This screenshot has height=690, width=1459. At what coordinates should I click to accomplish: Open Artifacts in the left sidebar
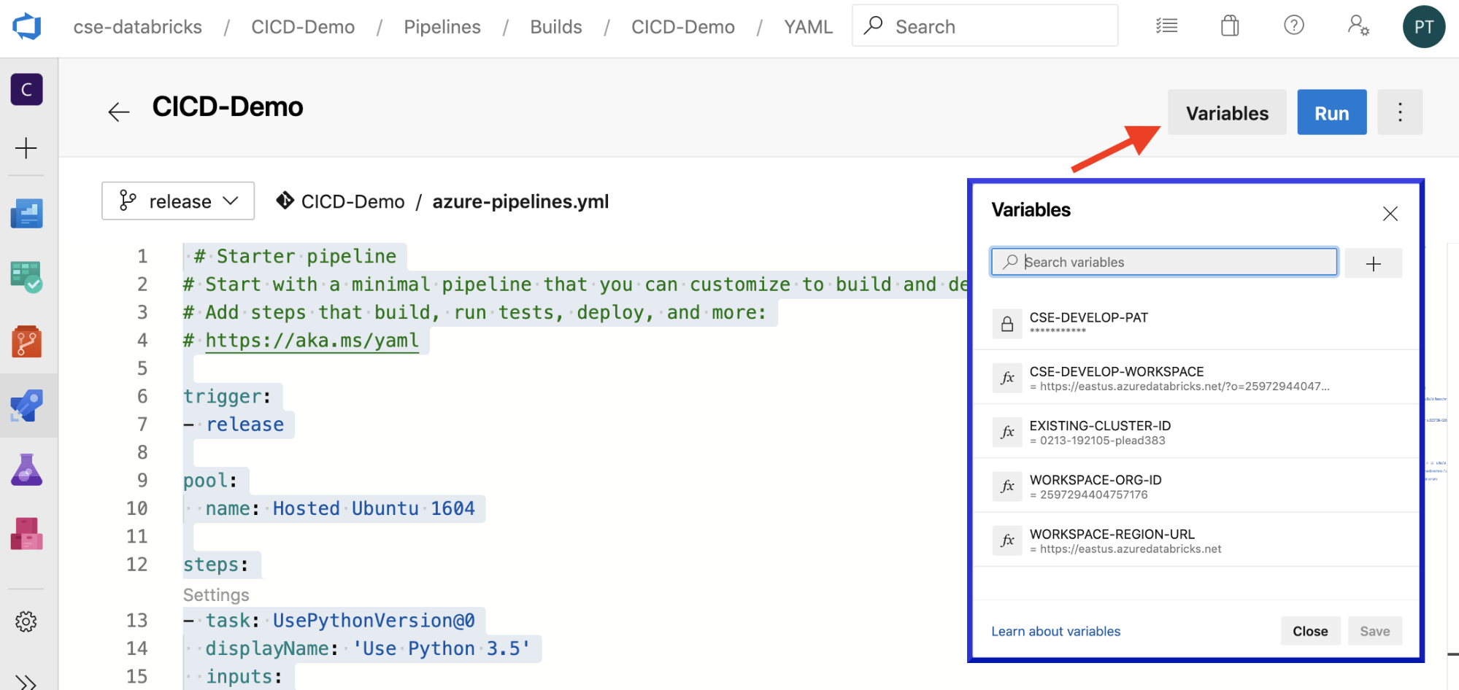(26, 532)
